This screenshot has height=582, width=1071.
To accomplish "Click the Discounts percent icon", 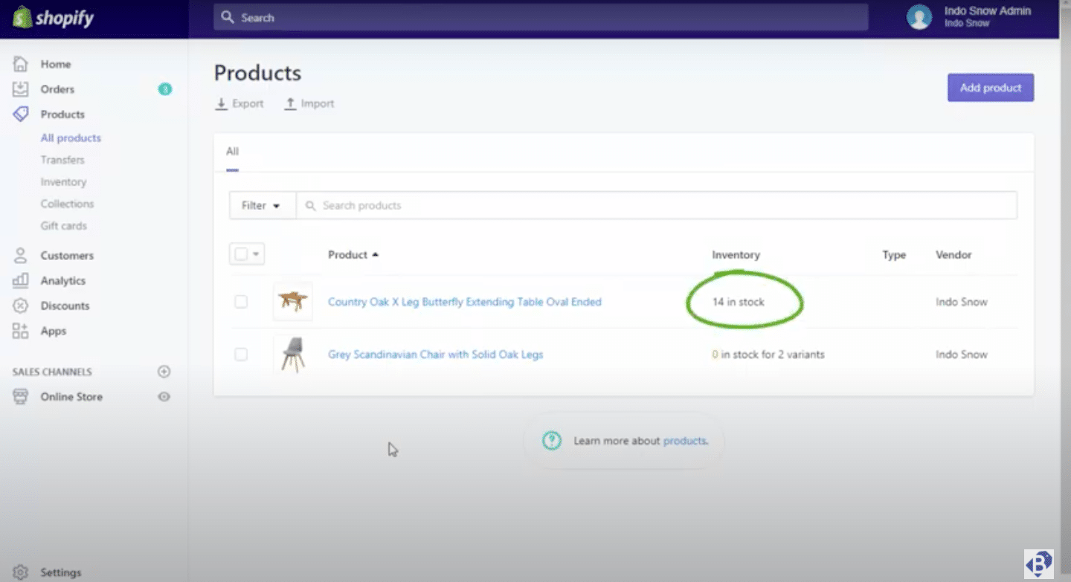I will click(x=20, y=305).
